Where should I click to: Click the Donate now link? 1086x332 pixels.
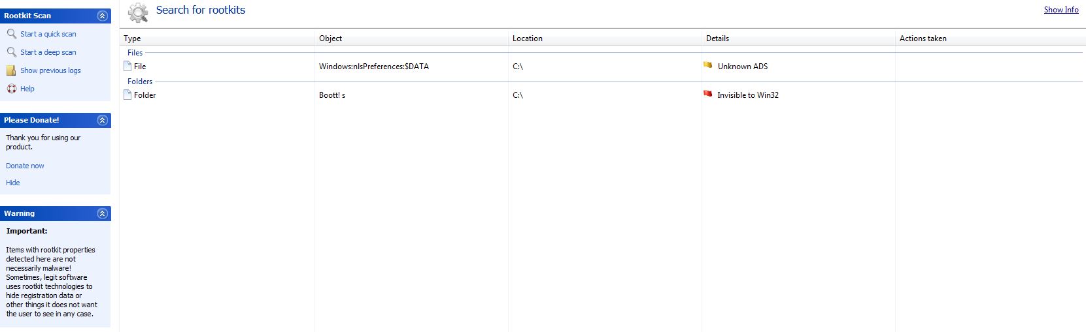tap(25, 166)
